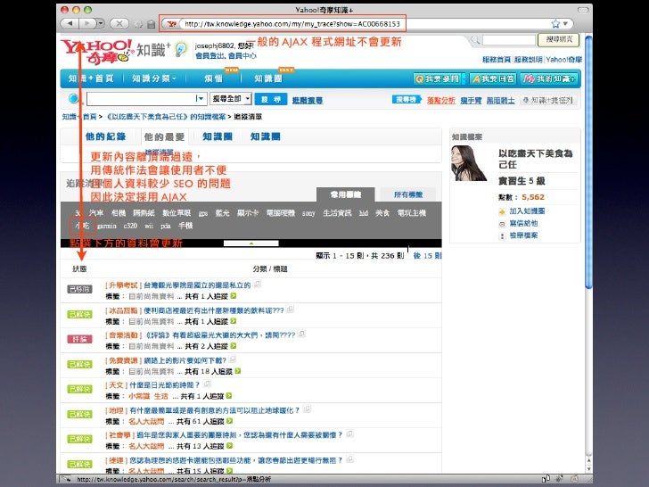The width and height of the screenshot is (649, 487).
Task: Open the suggestion arrow in the search box
Action: (x=201, y=99)
